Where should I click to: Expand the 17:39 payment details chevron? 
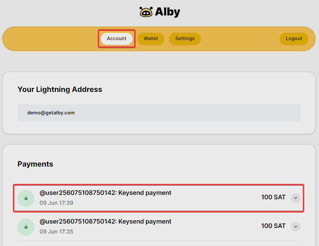coord(295,198)
